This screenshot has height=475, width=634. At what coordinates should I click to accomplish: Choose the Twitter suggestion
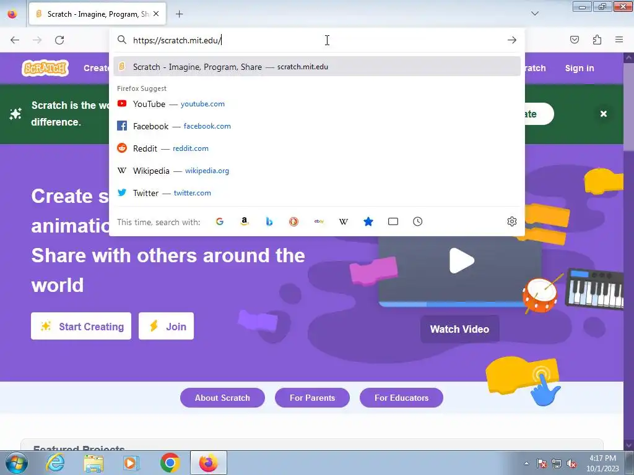click(317, 193)
